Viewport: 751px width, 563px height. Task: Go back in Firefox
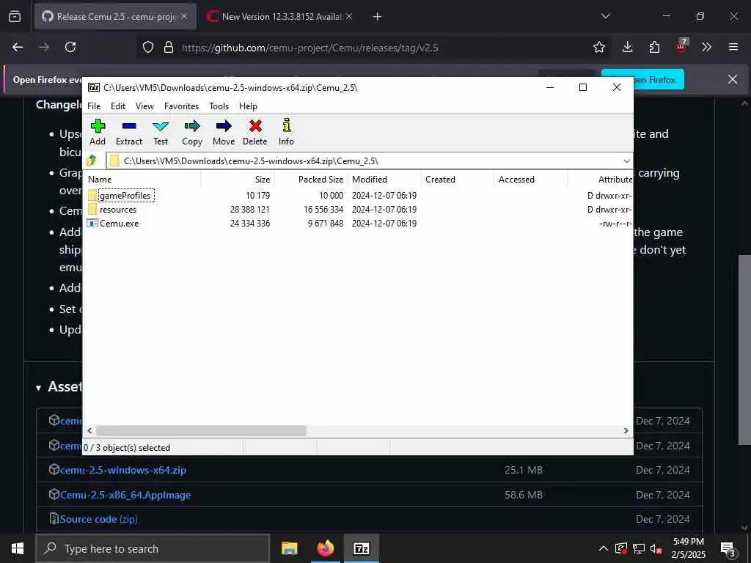[x=18, y=47]
